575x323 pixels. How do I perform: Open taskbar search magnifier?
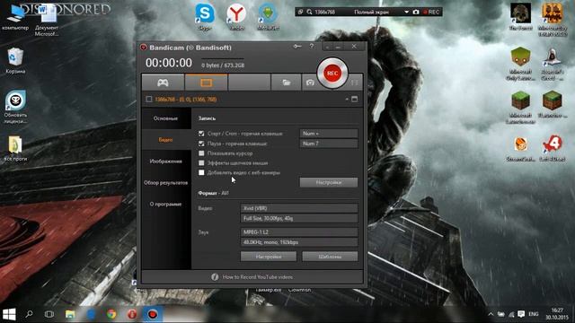29,314
